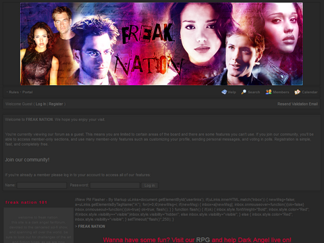Open the Calendar link

tap(310, 92)
